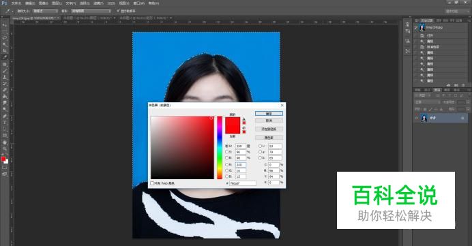This screenshot has width=472, height=246.
Task: Hide the background layer with eye icon
Action: pos(416,118)
